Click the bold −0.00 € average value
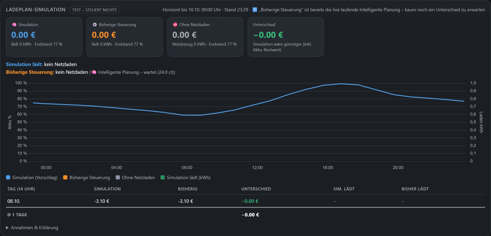The image size is (491, 236). click(x=250, y=215)
